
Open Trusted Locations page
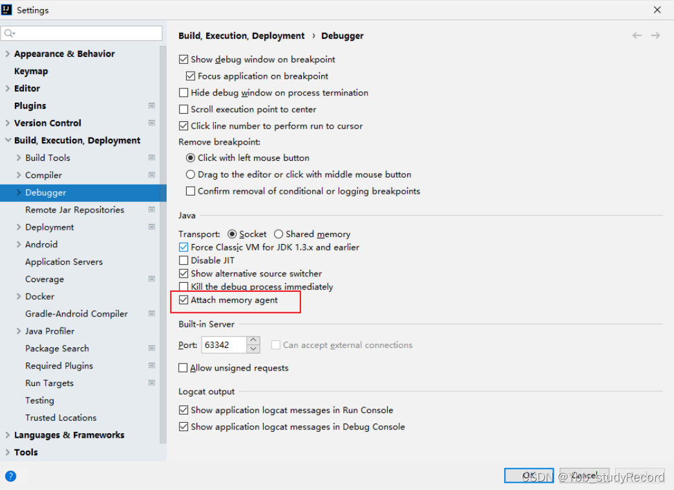[x=61, y=418]
